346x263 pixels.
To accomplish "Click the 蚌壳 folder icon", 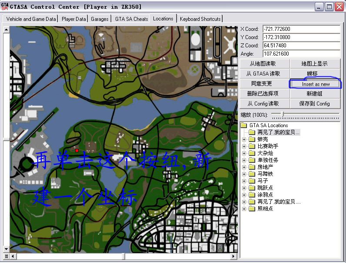I will click(x=252, y=139).
